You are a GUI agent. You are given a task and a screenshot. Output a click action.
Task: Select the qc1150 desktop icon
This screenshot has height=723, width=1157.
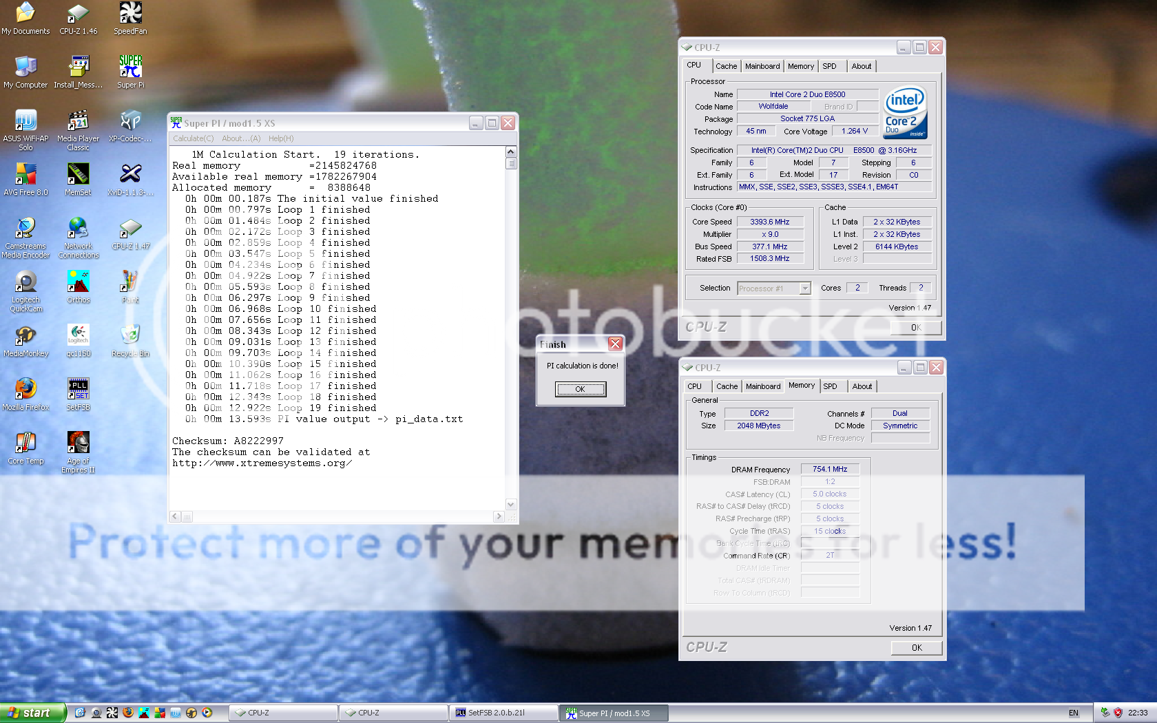78,340
